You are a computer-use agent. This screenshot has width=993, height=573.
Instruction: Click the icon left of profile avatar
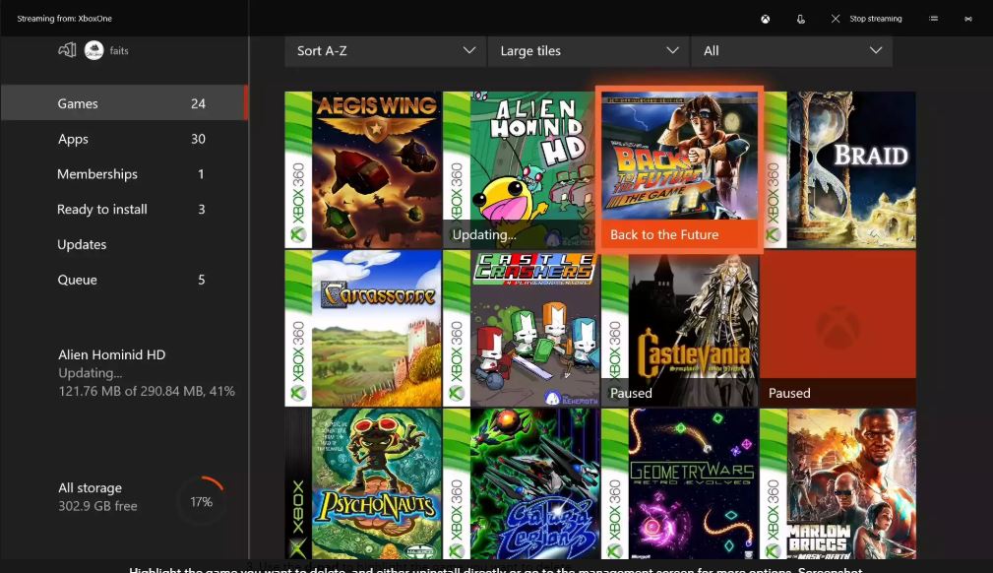[x=67, y=49]
